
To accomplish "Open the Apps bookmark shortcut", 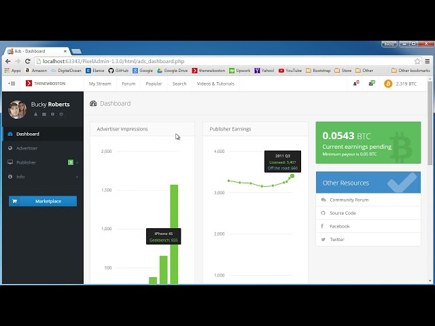I will click(12, 71).
